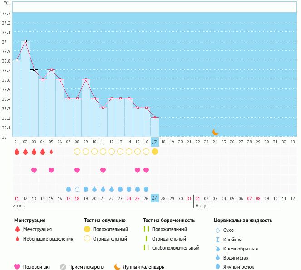Click the heart icon on cycle day 03
Viewport: 301px width, 270px height.
34,170
